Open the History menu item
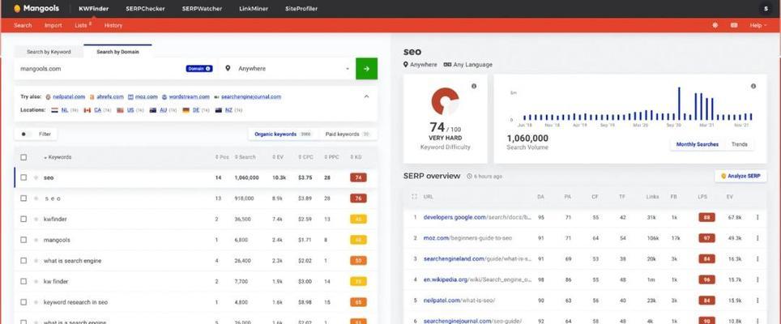Viewport: 781px width, 324px height. pos(113,25)
